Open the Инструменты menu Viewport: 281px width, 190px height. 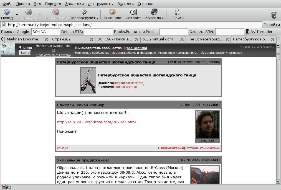click(100, 4)
